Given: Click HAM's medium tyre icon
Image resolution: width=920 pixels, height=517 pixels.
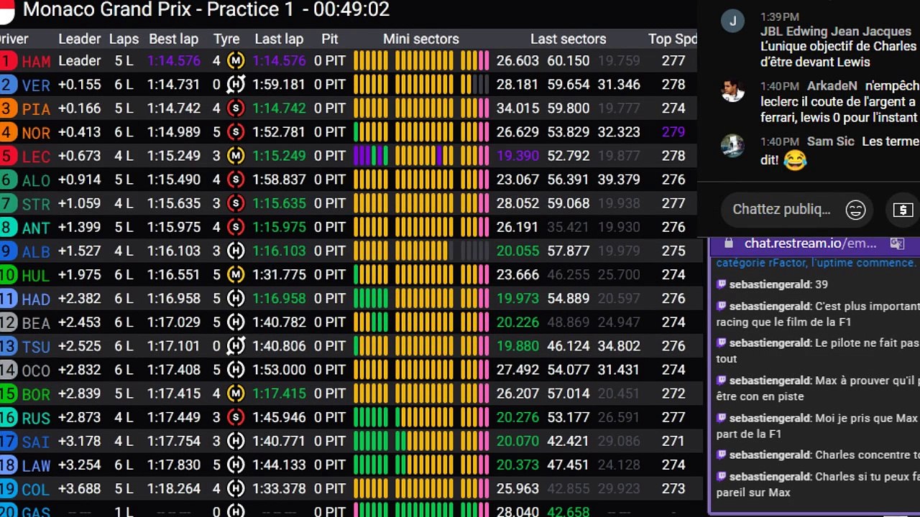Looking at the screenshot, I should coord(236,61).
